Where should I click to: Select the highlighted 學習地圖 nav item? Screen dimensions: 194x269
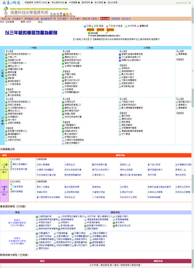pos(105,19)
